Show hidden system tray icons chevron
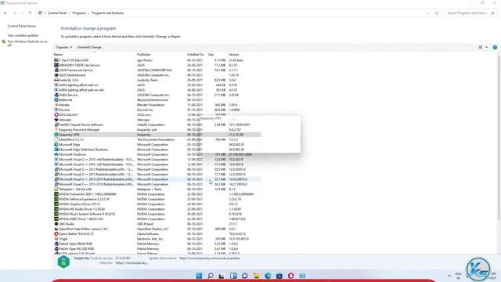This screenshot has height=282, width=501. pyautogui.click(x=449, y=276)
